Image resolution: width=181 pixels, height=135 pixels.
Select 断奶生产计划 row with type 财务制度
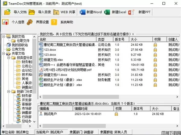click(x=109, y=80)
